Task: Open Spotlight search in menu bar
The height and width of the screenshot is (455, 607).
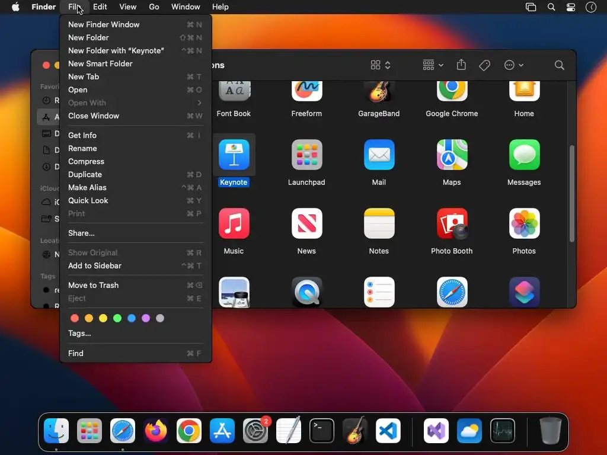Action: click(x=551, y=7)
